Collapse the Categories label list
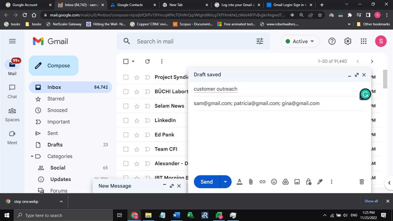 [32, 156]
